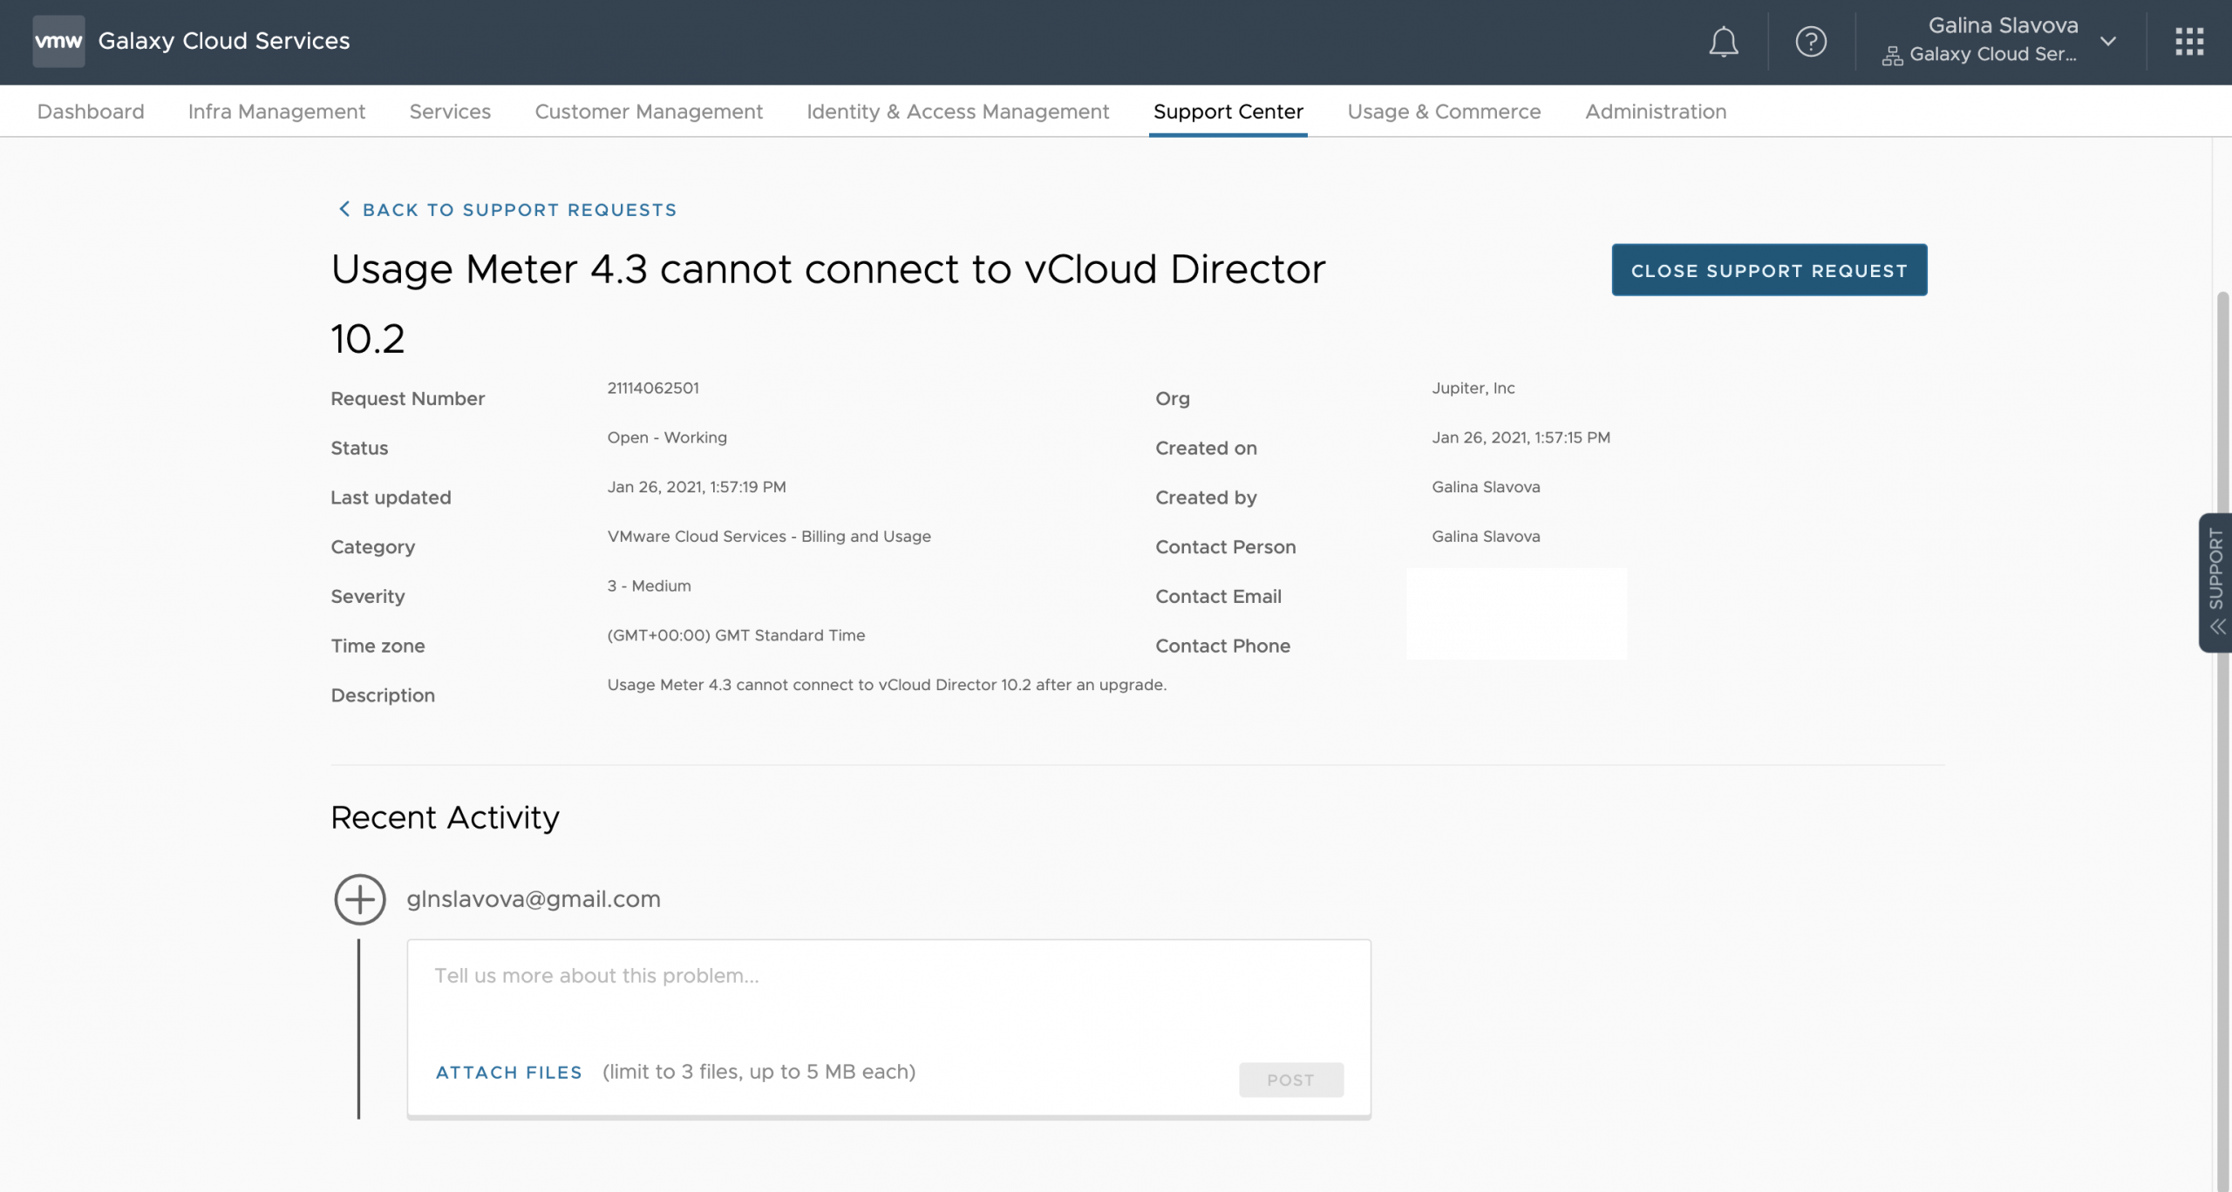Click the plus circle activity icon

click(x=359, y=899)
